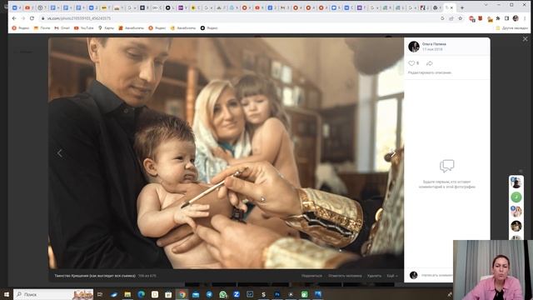Open the Почта bookmark
The image size is (533, 300).
pyautogui.click(x=42, y=27)
